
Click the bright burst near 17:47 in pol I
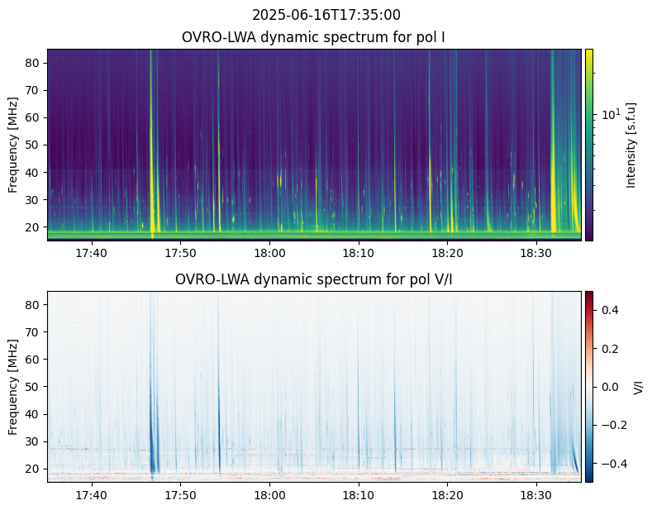153,165
